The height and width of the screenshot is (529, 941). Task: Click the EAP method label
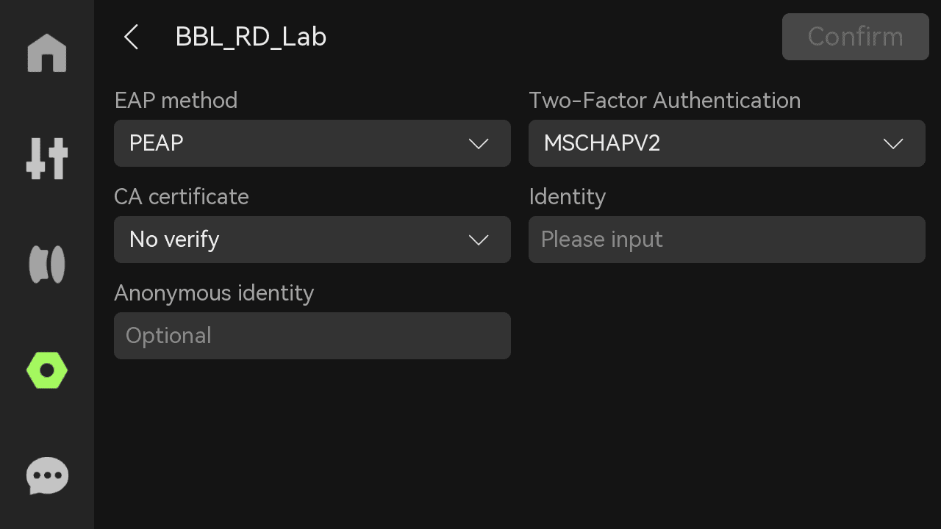(x=176, y=101)
